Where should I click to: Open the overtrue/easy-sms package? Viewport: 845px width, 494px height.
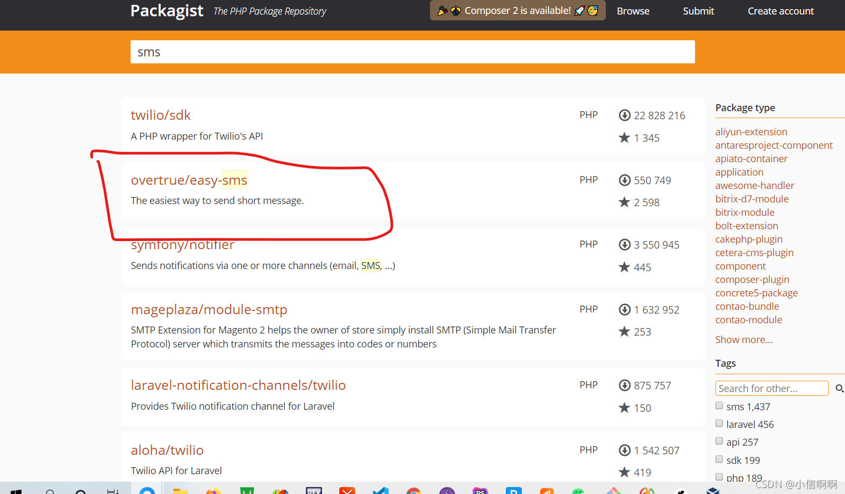coord(189,180)
